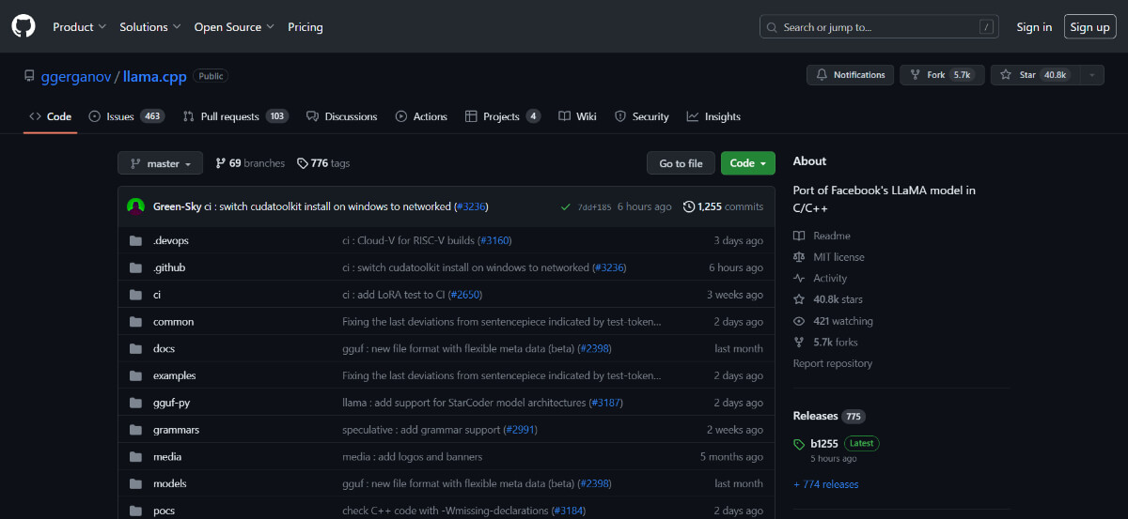
Task: Open Activity link in About
Action: (821, 278)
